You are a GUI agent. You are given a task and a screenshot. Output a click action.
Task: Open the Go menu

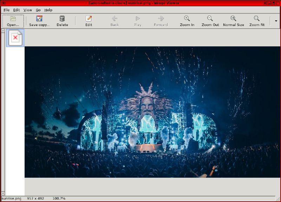tap(38, 10)
